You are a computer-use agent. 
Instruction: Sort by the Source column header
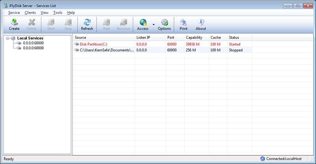coord(103,37)
